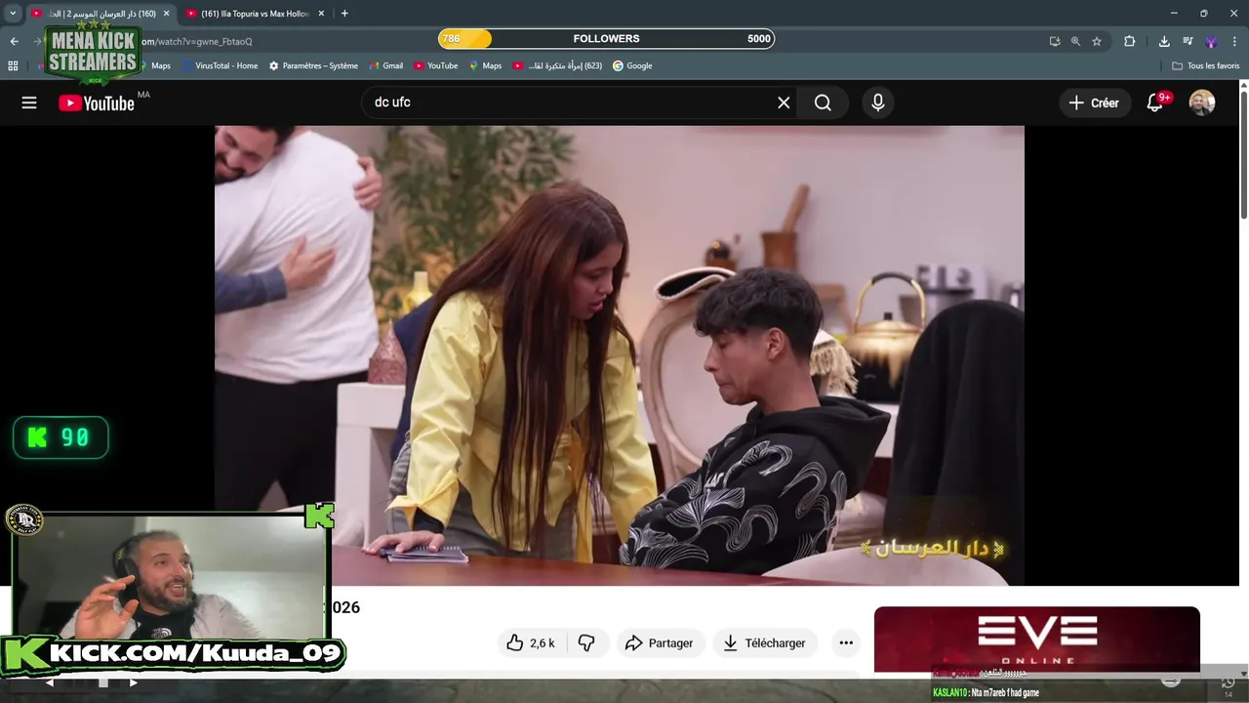Switch to the first (160) YouTube tab
The image size is (1249, 703).
(x=101, y=14)
